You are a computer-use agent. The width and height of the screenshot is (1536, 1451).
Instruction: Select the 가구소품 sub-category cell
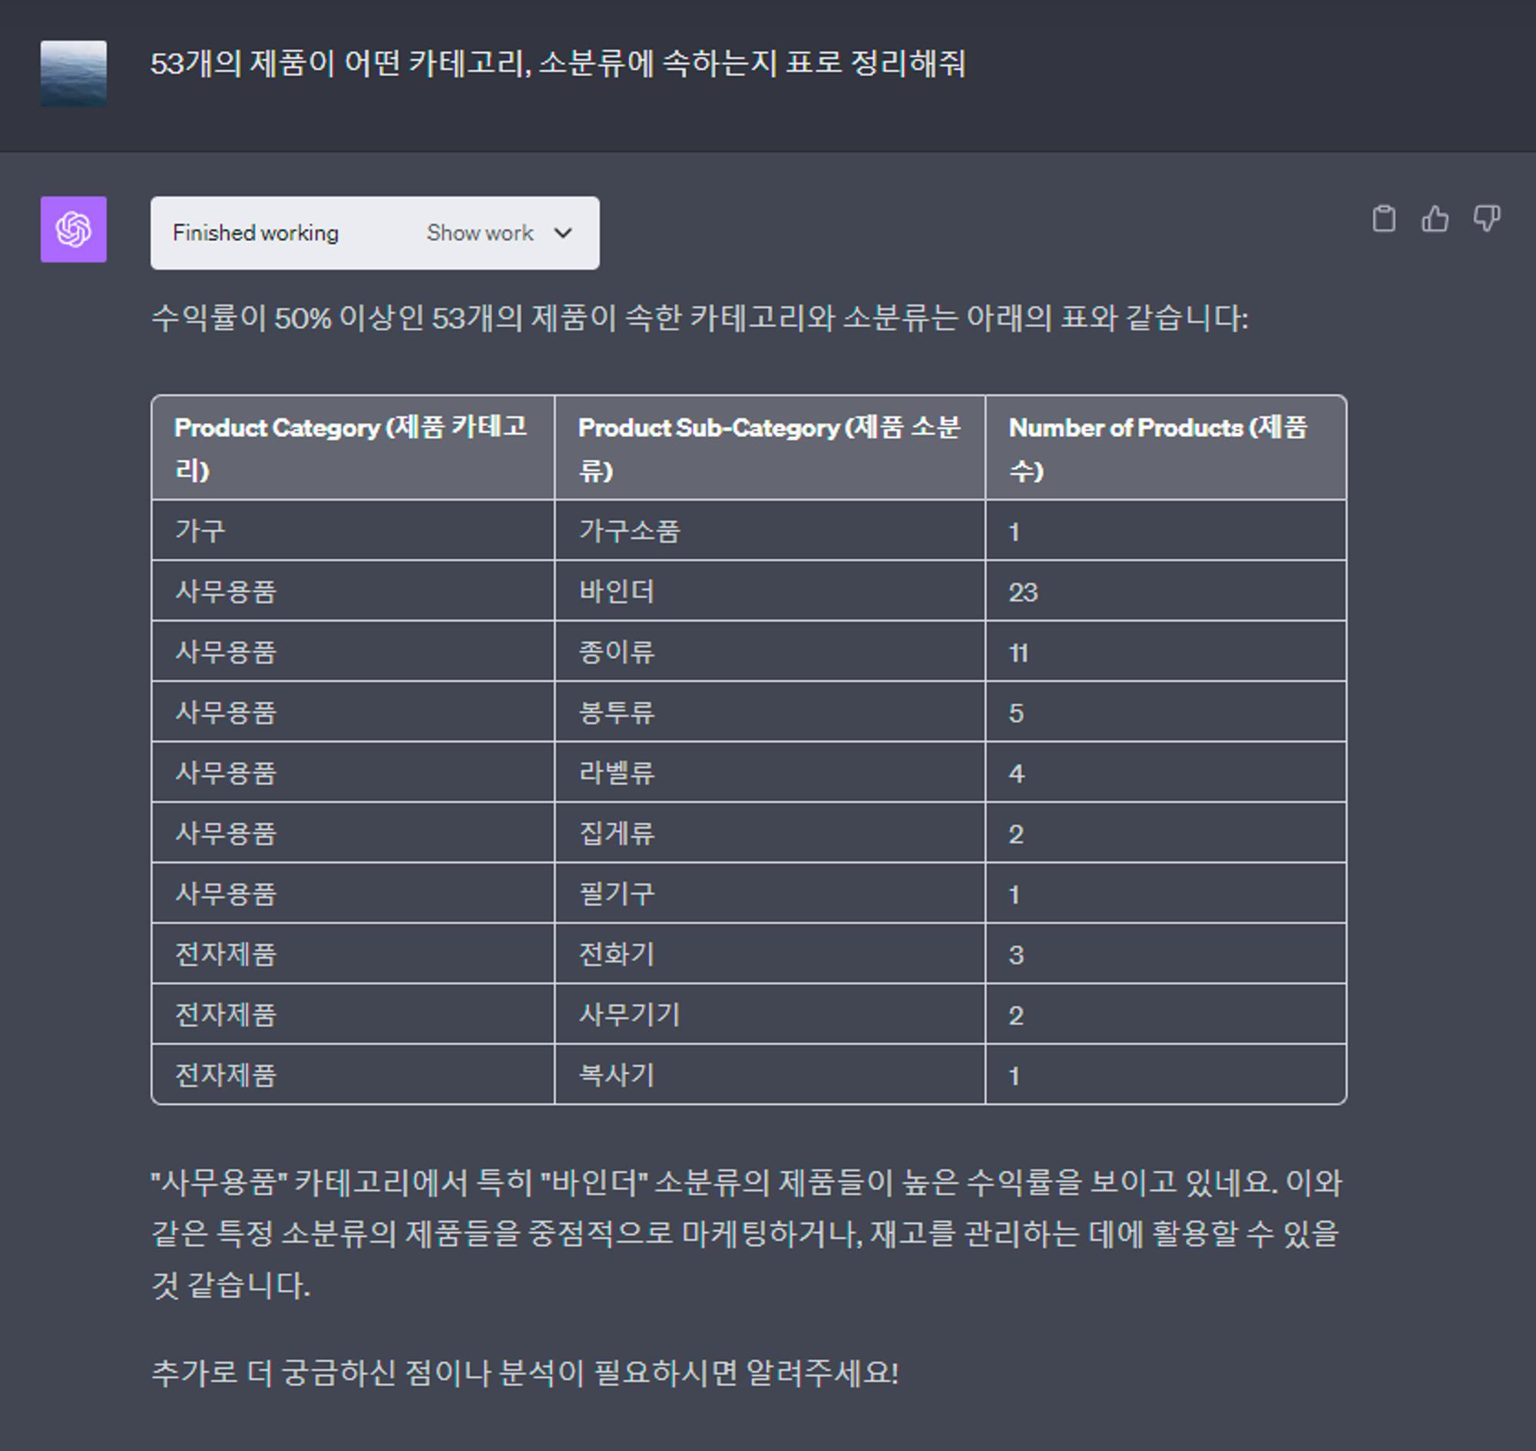[770, 530]
